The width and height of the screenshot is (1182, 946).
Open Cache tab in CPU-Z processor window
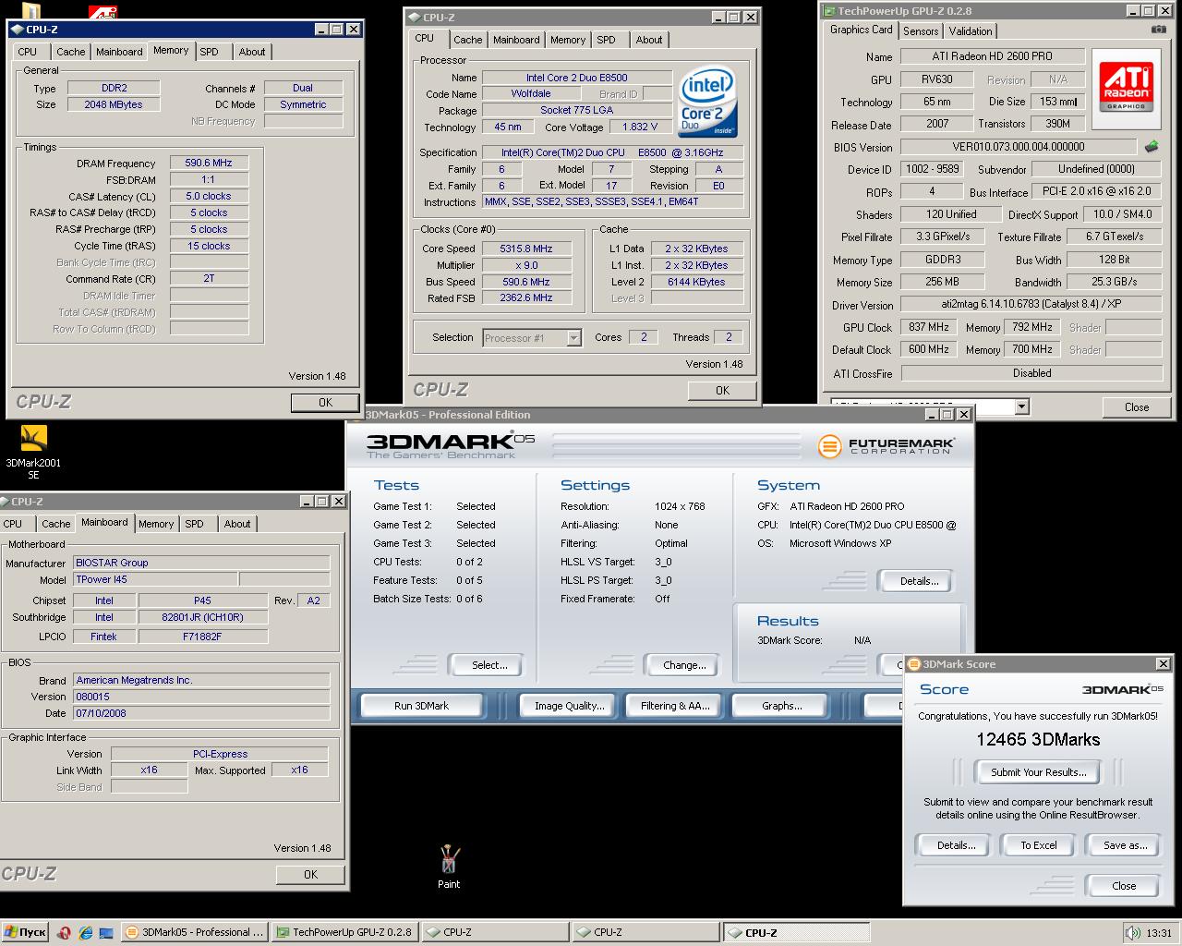click(x=467, y=40)
